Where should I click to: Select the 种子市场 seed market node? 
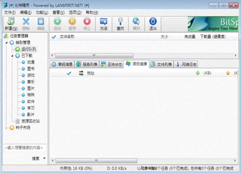point(20,128)
